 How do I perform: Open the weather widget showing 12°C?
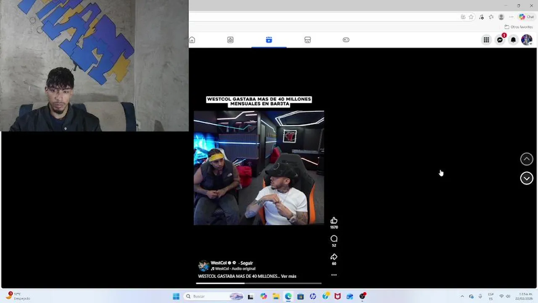tap(18, 296)
